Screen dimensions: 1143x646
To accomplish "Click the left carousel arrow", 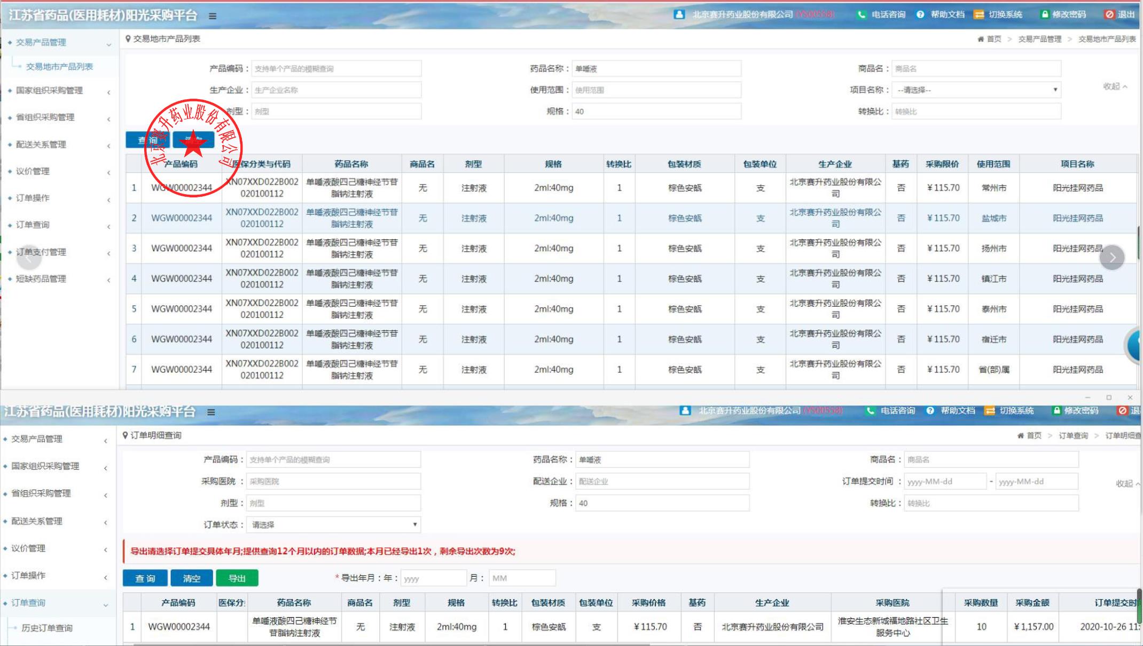I will (28, 258).
